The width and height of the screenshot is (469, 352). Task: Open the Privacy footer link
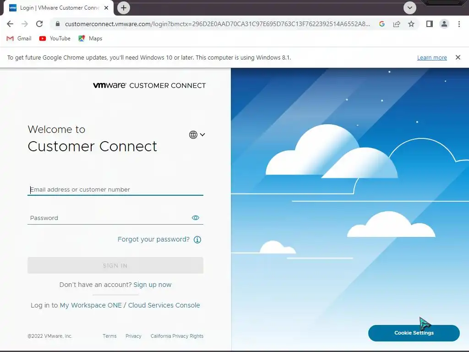click(133, 336)
